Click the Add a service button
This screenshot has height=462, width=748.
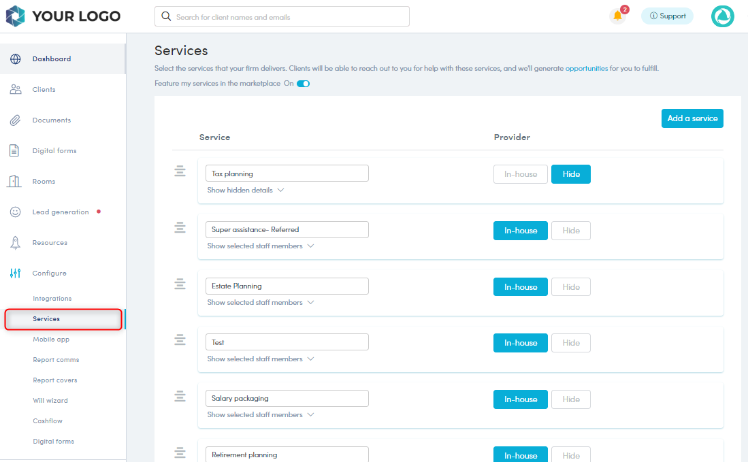(x=692, y=118)
